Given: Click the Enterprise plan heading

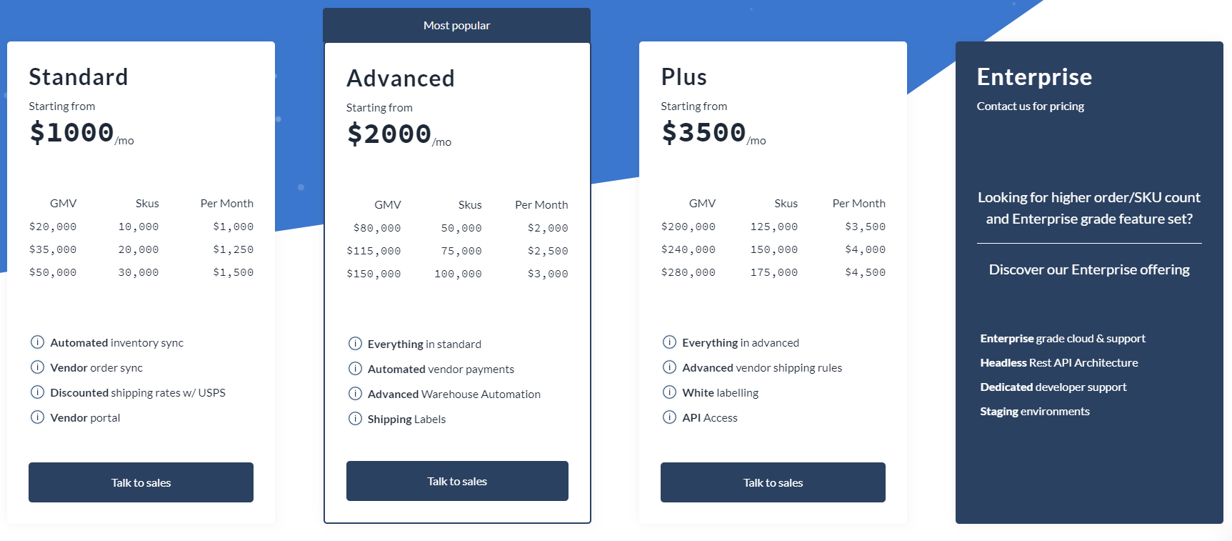Looking at the screenshot, I should pyautogui.click(x=1034, y=76).
